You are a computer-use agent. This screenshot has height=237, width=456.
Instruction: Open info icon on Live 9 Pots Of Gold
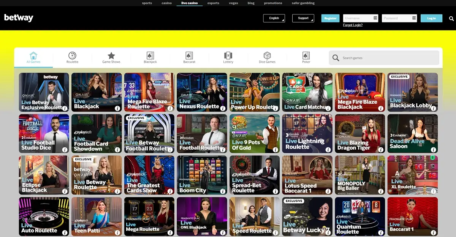click(275, 150)
